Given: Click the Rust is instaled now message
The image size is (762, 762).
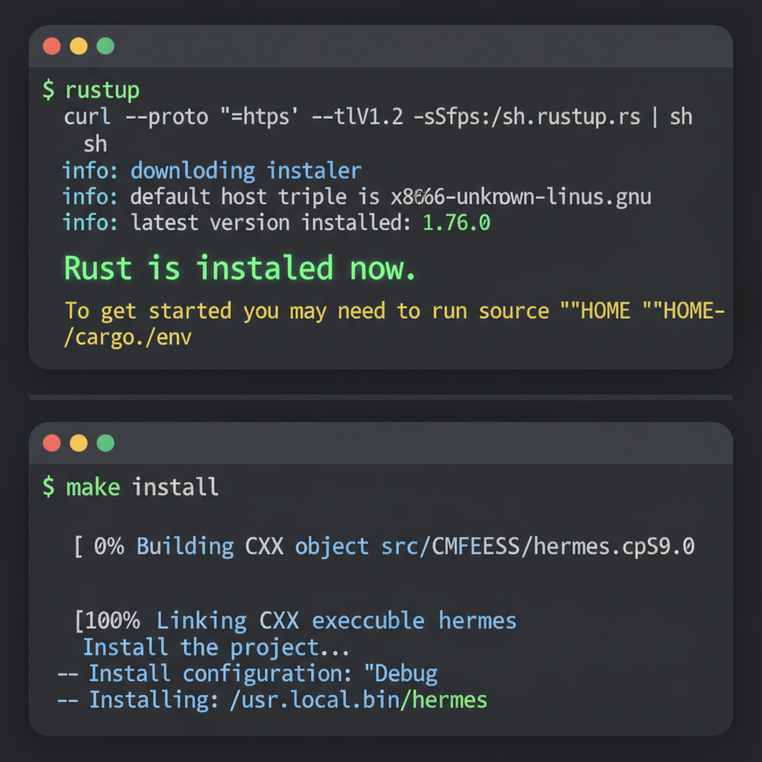Looking at the screenshot, I should click(x=240, y=268).
